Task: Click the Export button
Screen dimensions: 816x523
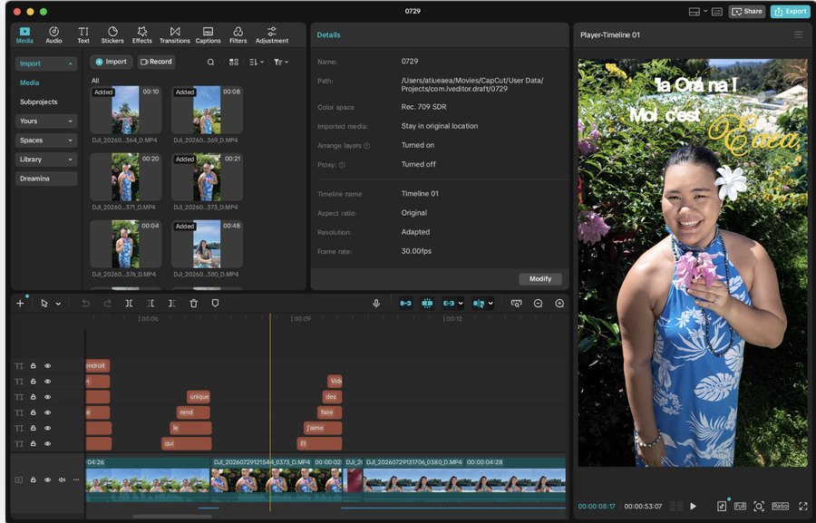Action: [x=790, y=12]
